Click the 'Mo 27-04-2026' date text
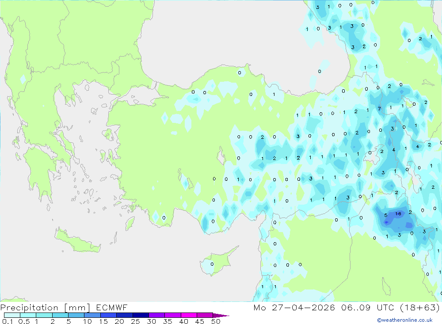 (x=294, y=307)
